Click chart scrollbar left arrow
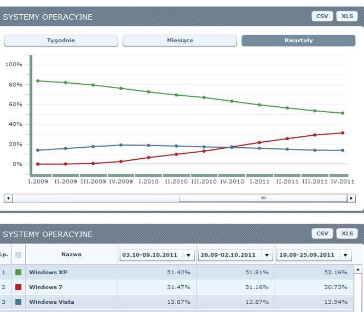 (x=8, y=198)
